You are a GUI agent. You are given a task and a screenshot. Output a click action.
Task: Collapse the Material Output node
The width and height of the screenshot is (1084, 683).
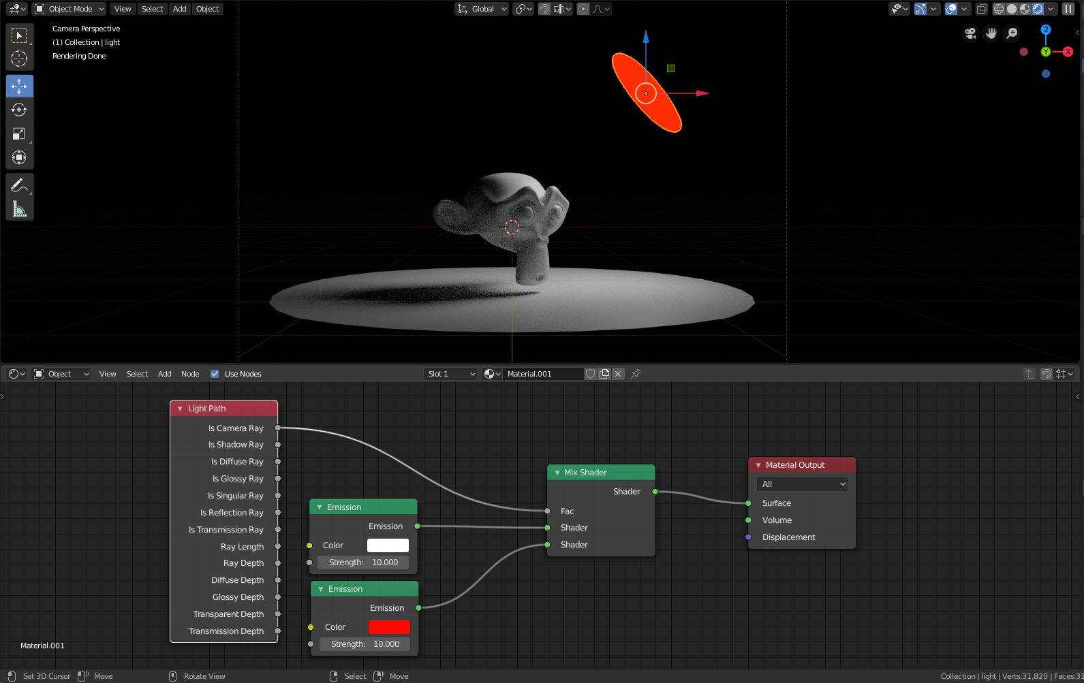point(758,465)
